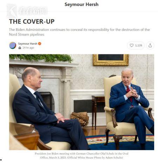
Task: Click the Chinese watermark text beside logo
Action: coord(33,11)
